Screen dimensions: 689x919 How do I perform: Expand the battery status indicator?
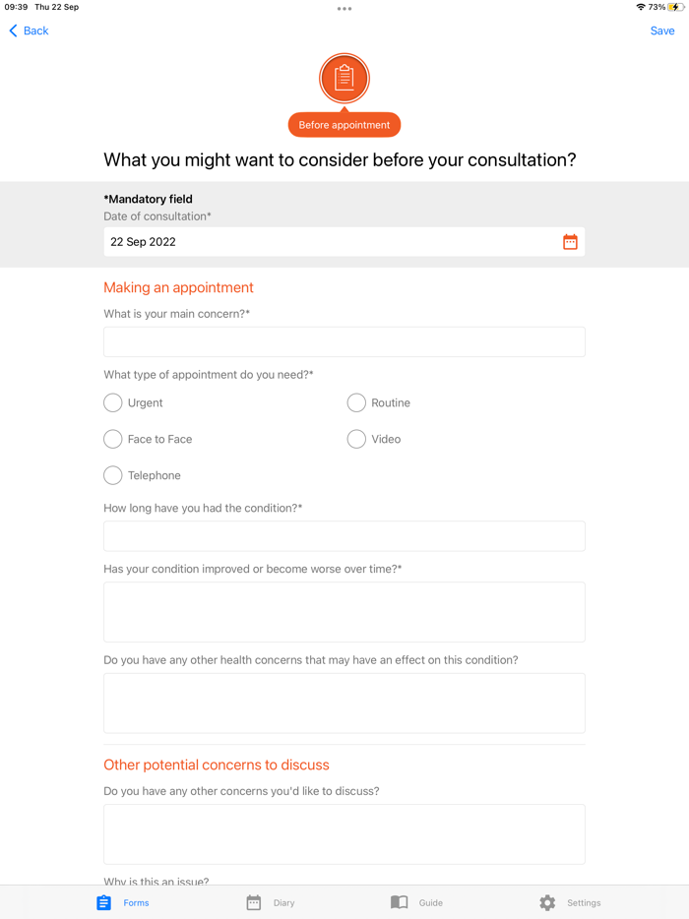click(x=676, y=7)
